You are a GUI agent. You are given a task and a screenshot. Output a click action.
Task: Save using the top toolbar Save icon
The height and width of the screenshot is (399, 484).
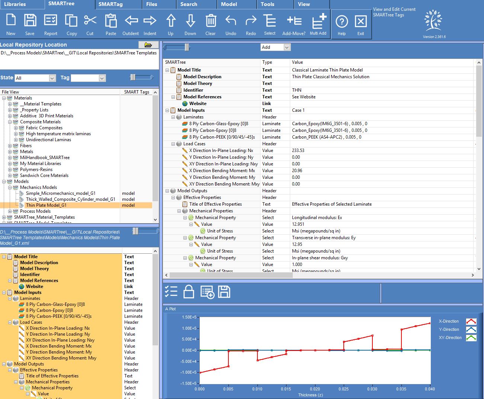point(30,20)
